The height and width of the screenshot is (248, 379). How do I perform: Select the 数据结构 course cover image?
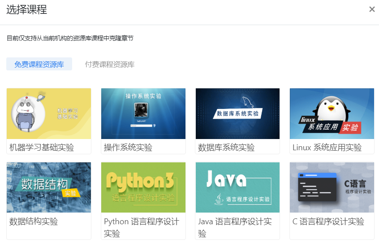(49, 187)
